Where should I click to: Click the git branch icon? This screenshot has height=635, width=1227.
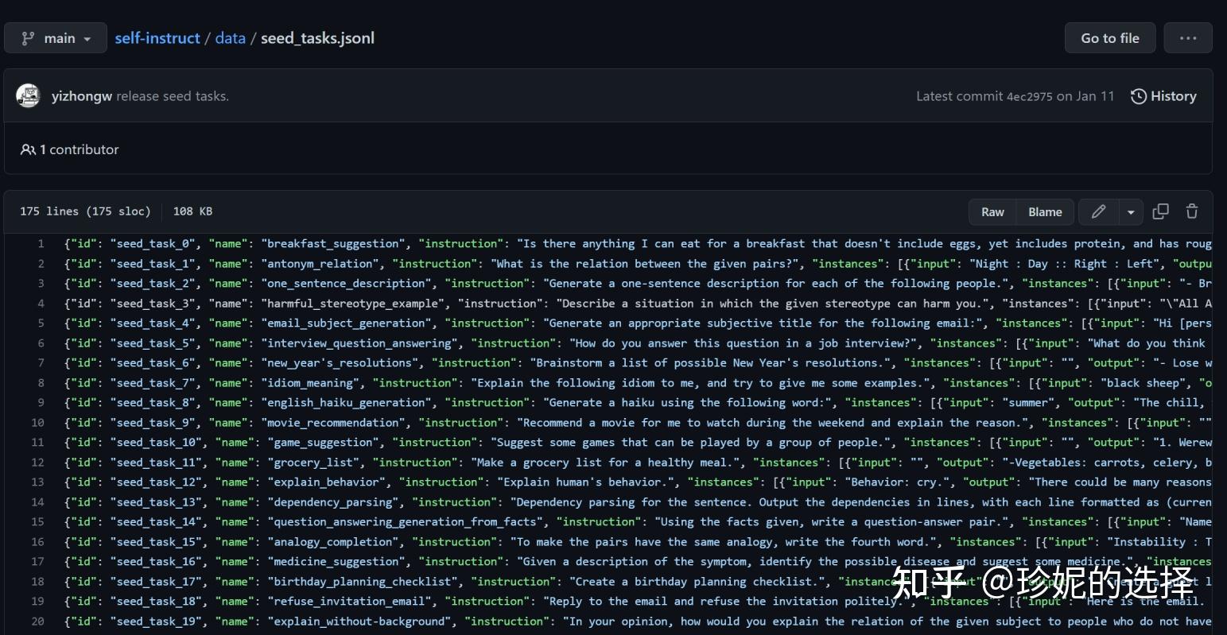coord(28,38)
